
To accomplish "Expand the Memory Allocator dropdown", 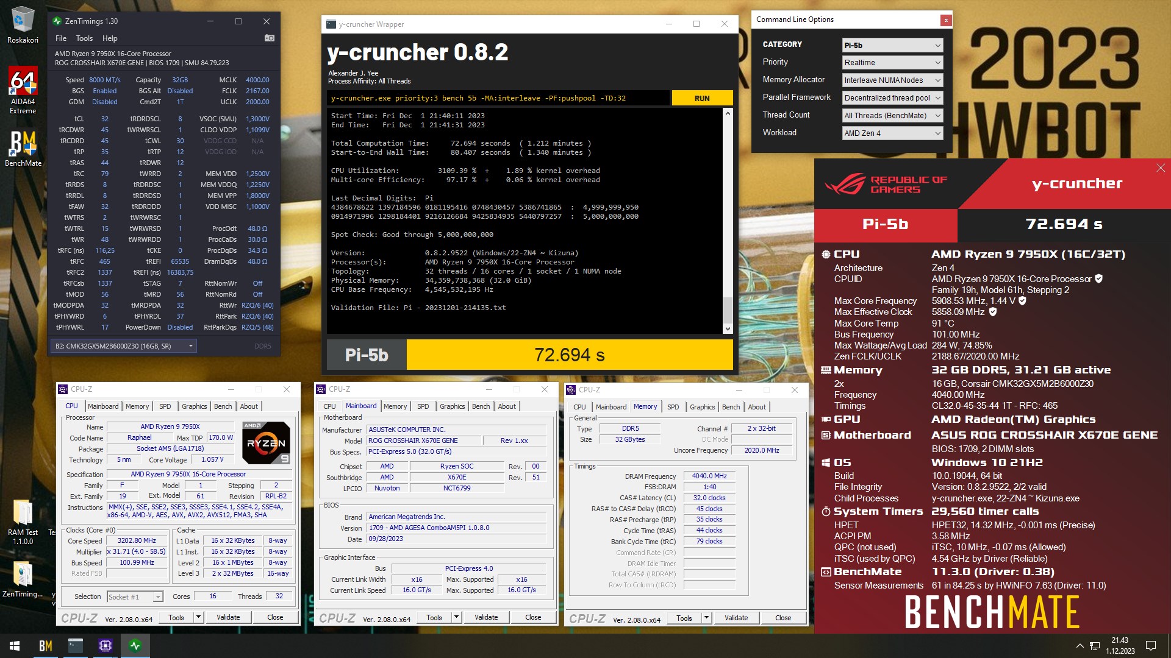I will (x=893, y=80).
